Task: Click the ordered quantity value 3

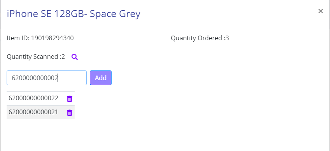Action: (227, 38)
